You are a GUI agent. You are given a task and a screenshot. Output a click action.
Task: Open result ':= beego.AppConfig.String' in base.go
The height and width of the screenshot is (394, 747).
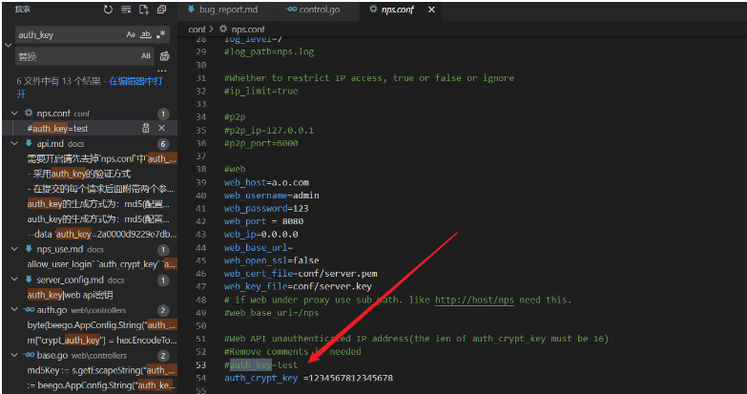click(x=102, y=385)
